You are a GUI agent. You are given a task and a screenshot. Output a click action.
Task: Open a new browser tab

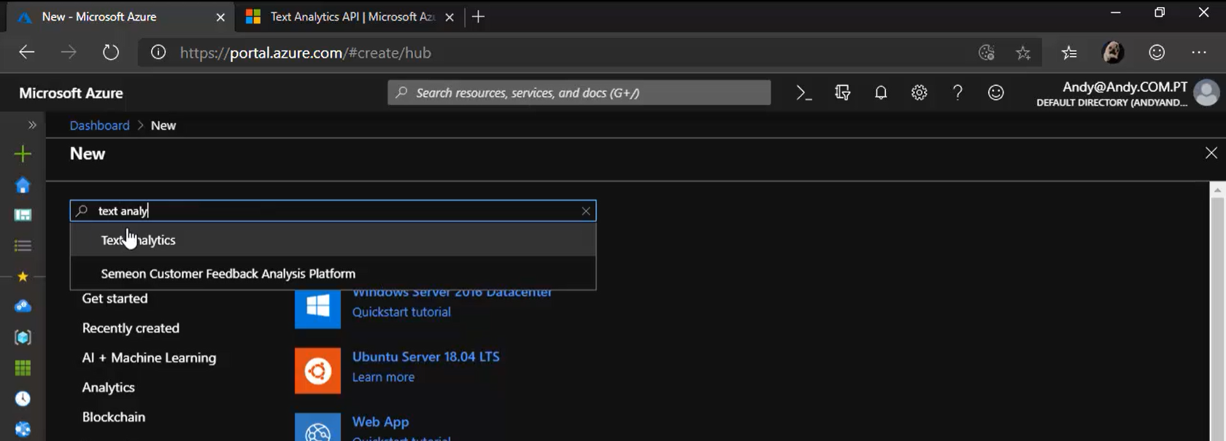(x=478, y=17)
